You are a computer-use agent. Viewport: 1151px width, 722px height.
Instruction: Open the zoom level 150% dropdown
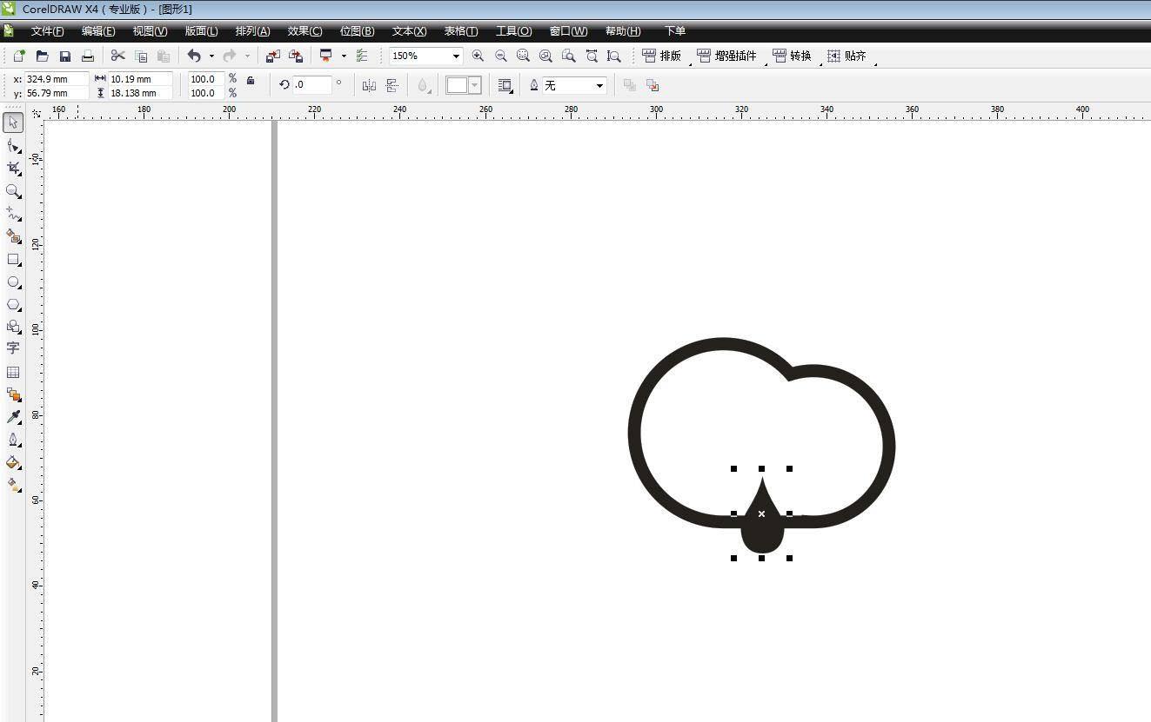tap(456, 56)
